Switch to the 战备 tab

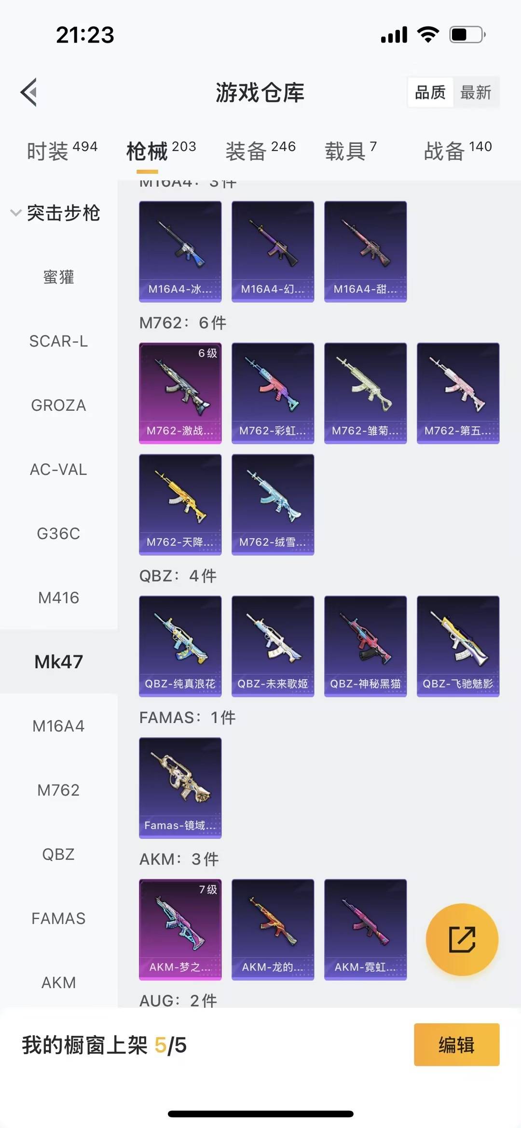[458, 151]
